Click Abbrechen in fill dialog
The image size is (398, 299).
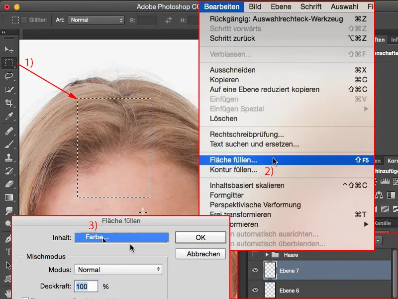click(x=200, y=254)
